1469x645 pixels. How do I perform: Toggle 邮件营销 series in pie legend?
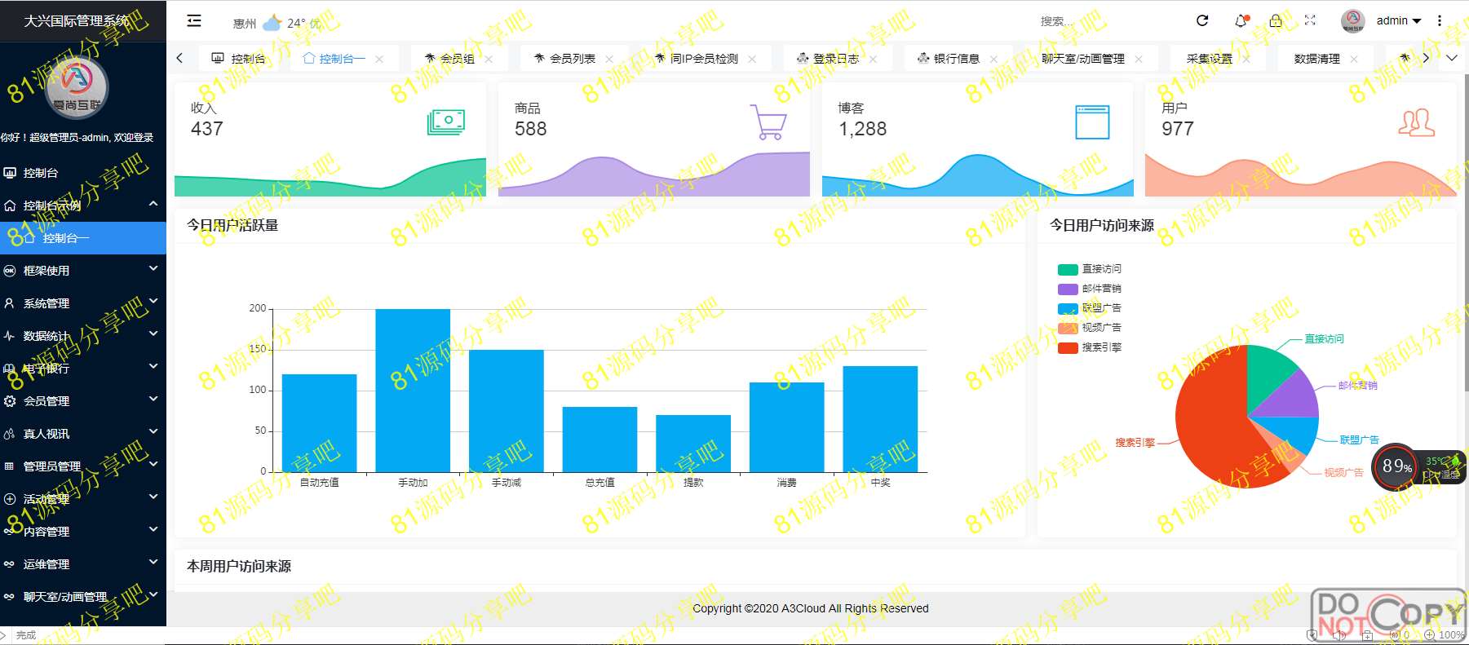[x=1089, y=289]
